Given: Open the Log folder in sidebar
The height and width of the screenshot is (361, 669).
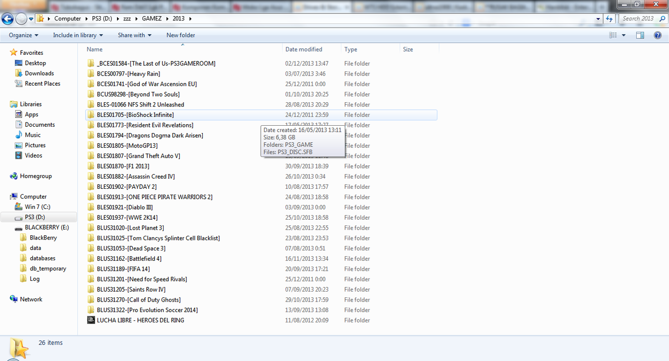Looking at the screenshot, I should pyautogui.click(x=34, y=279).
